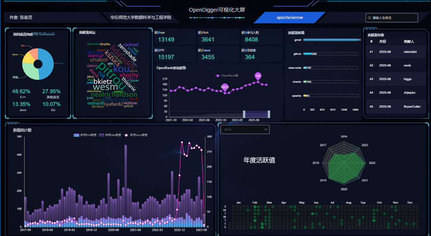Image resolution: width=431 pixels, height=236 pixels.
Task: Click the search magnifier icon in repository box
Action: [370, 18]
